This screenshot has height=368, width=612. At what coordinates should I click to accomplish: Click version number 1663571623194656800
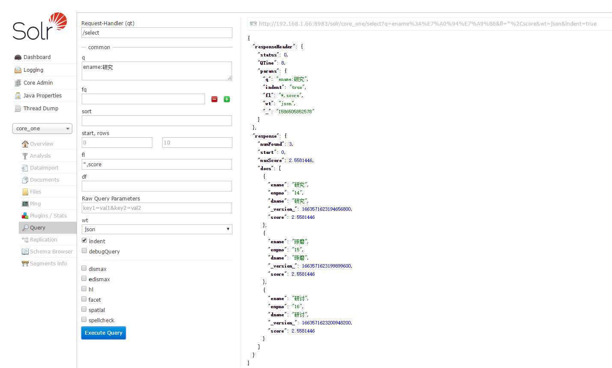327,209
